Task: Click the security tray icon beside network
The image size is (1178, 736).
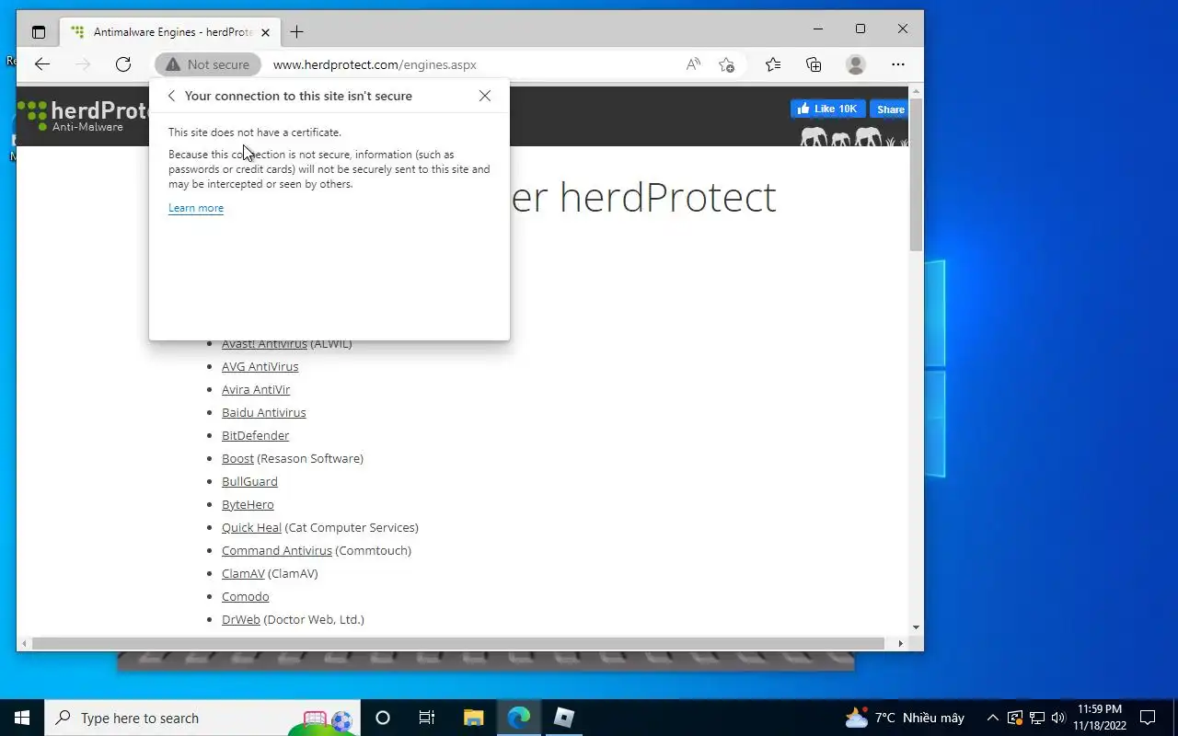Action: point(1015,718)
